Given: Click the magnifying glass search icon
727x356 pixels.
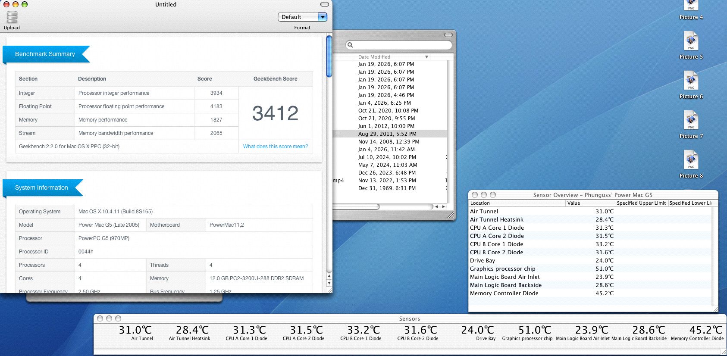Looking at the screenshot, I should tap(350, 45).
